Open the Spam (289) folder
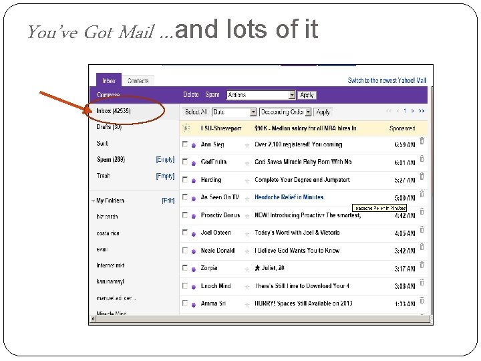Viewport: 481px width, 361px height. click(x=111, y=159)
